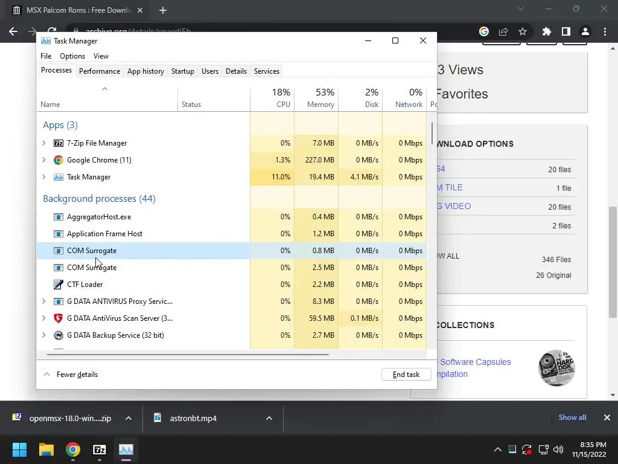Open the Chrome profile avatar icon

[x=585, y=31]
